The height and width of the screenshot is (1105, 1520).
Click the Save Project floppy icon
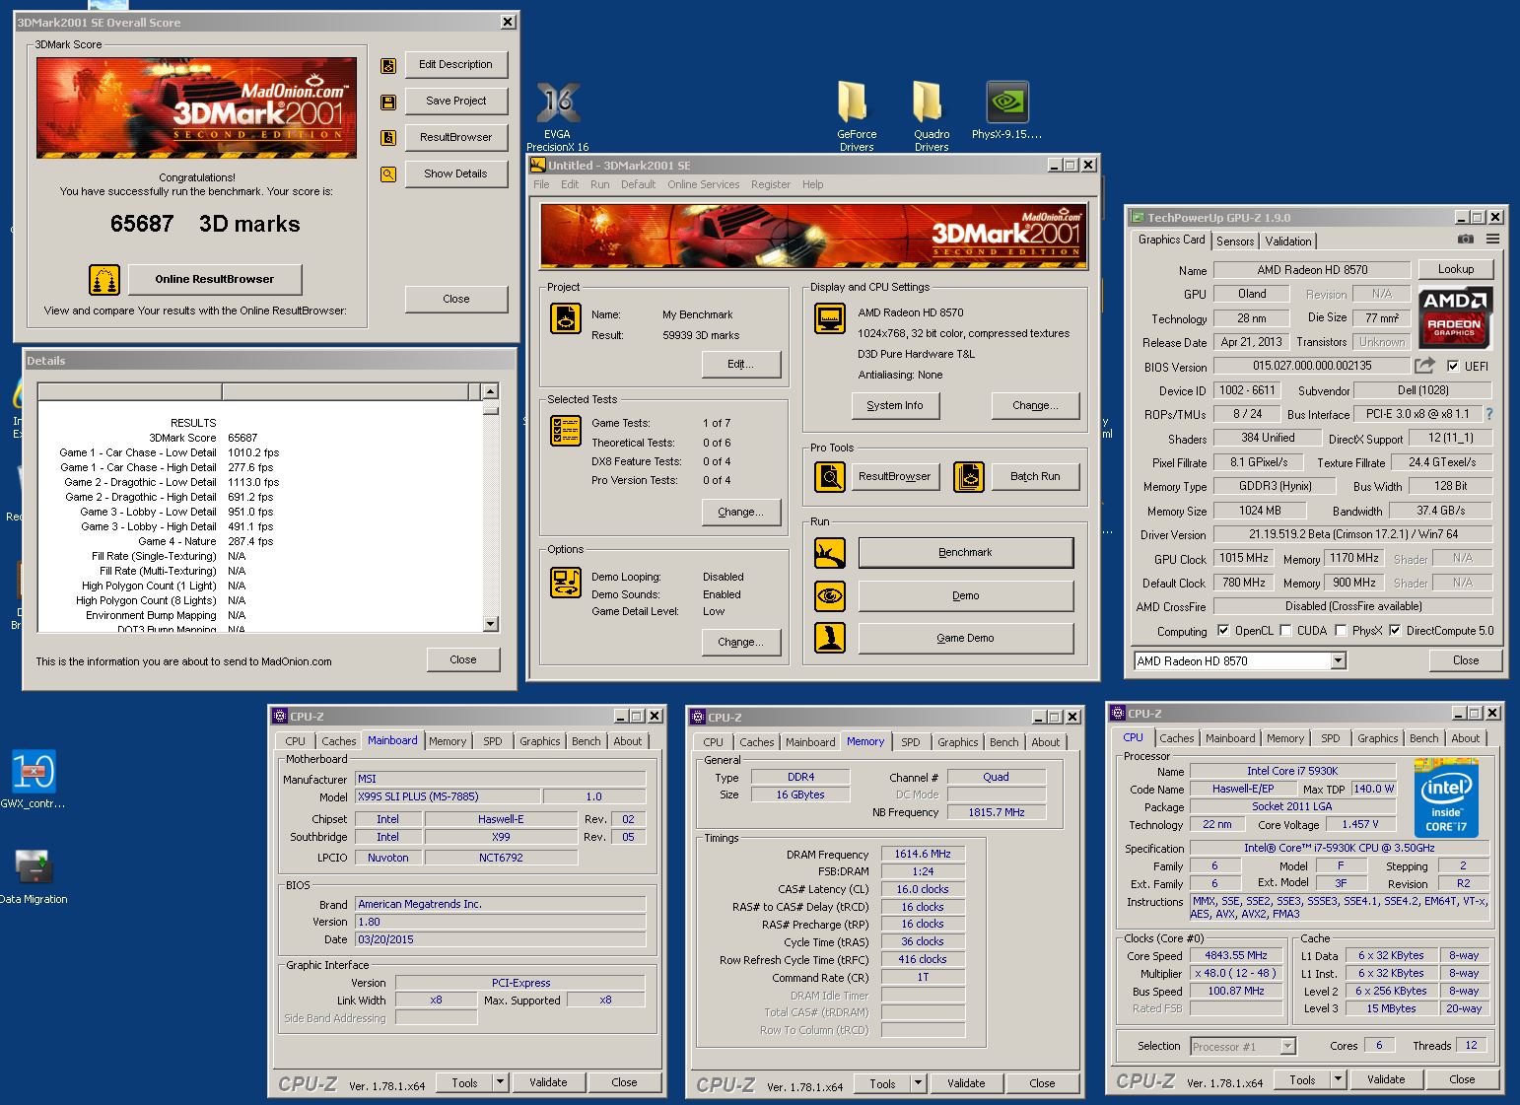(x=388, y=102)
